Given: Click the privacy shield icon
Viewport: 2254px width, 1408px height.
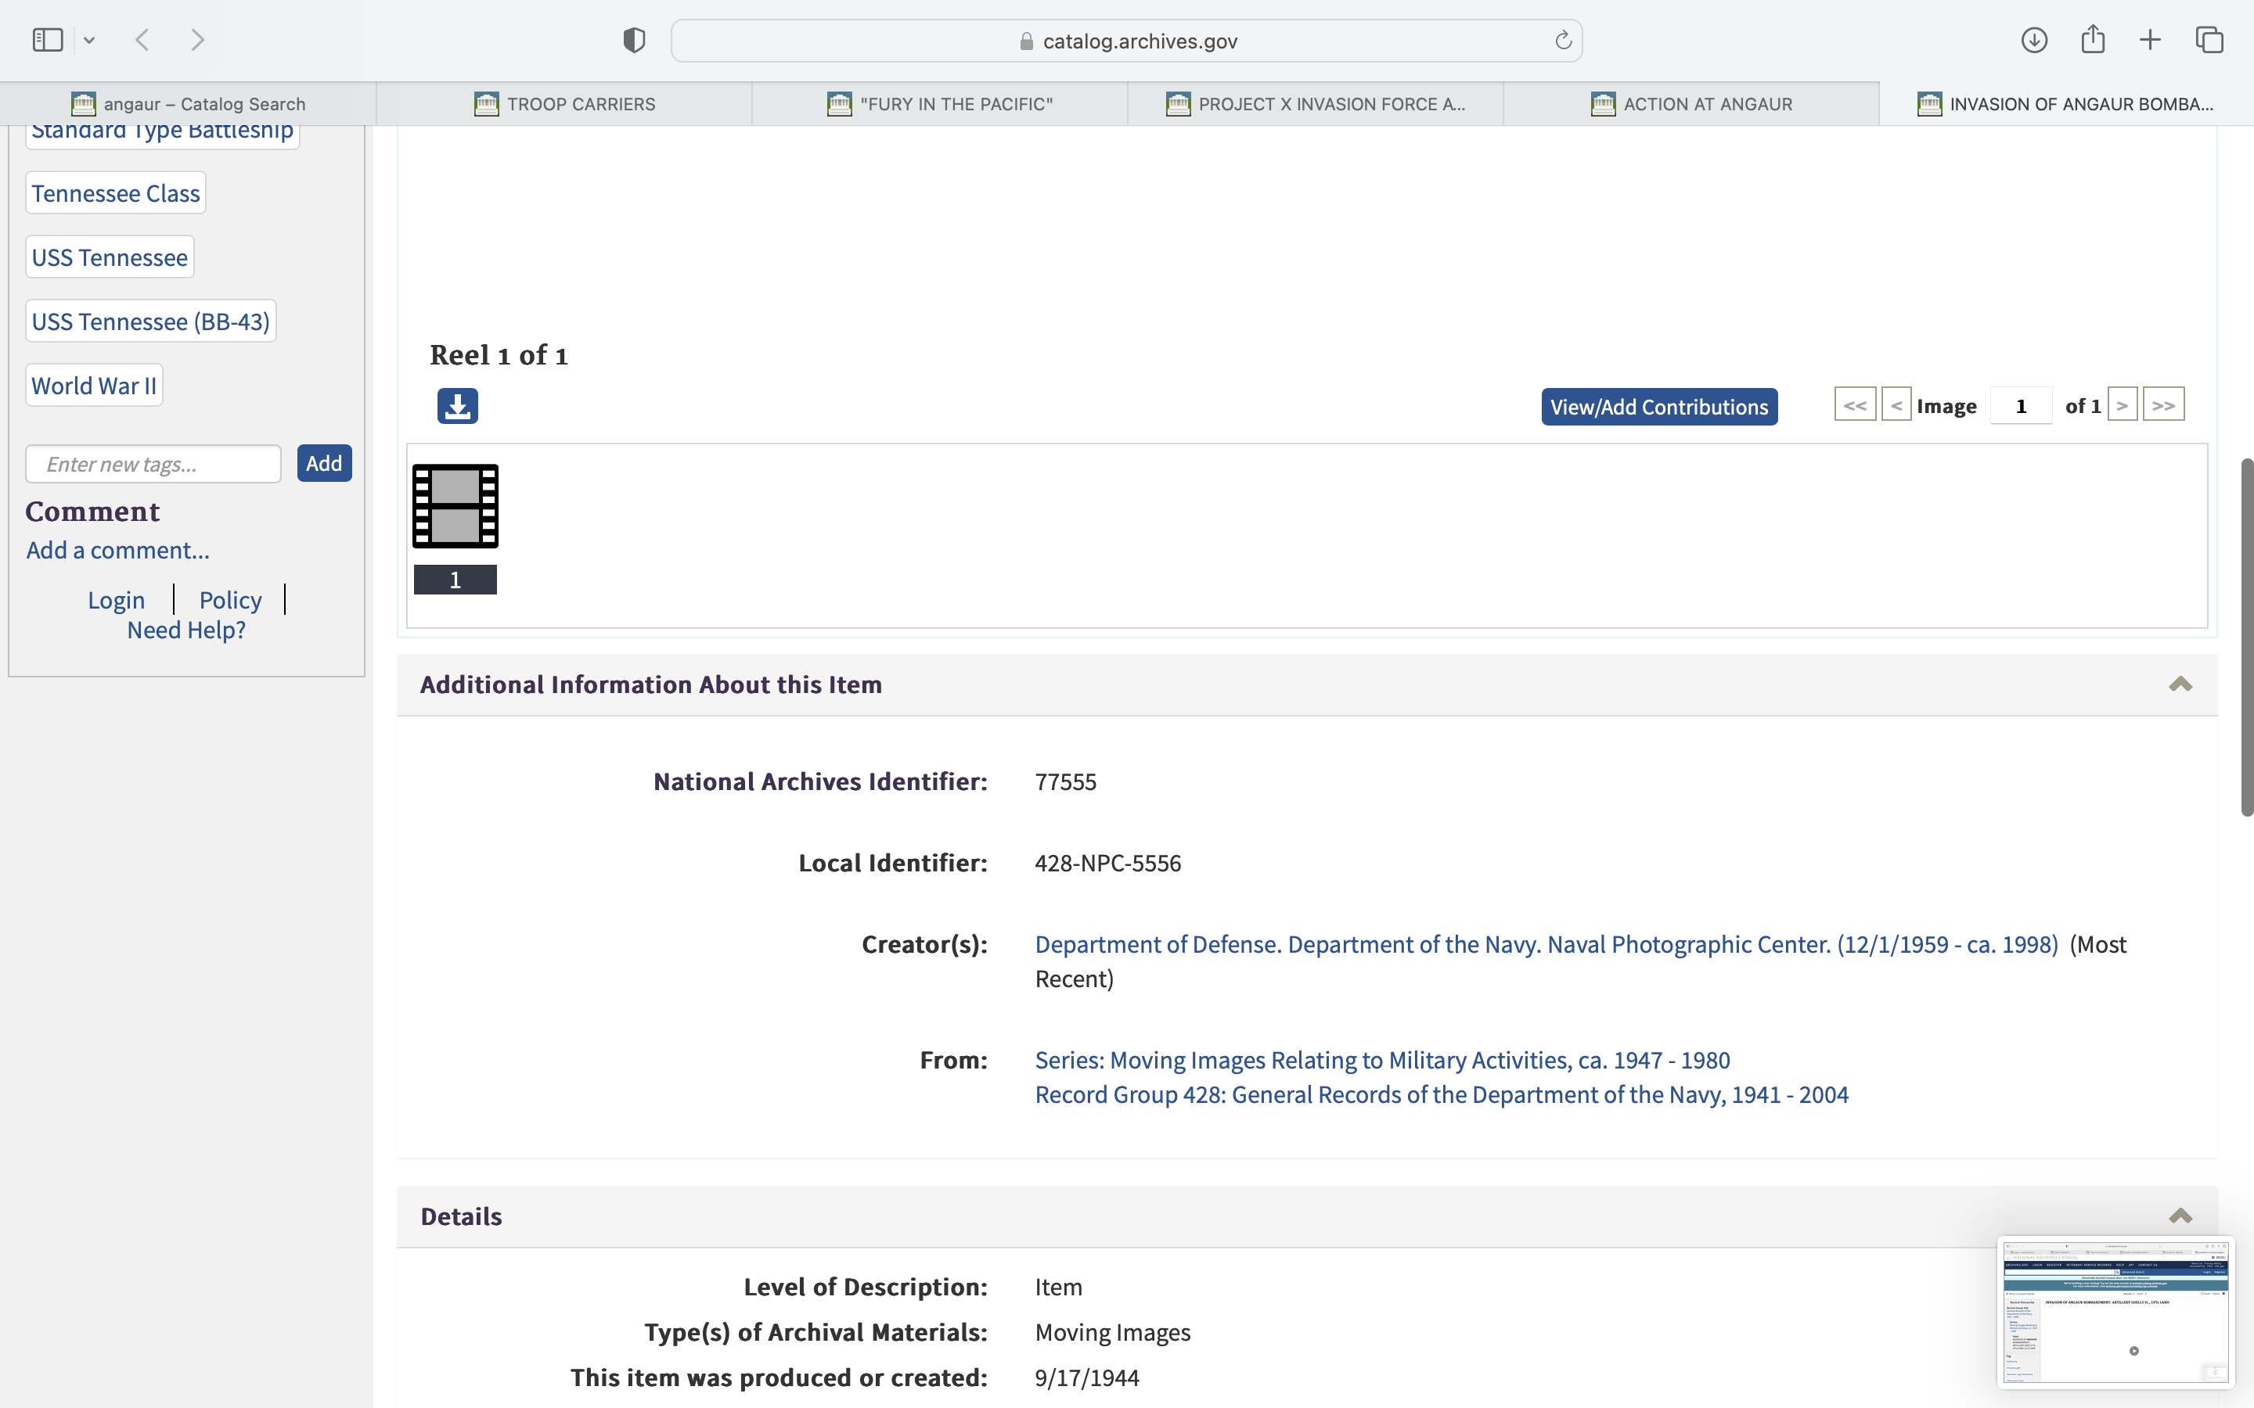Looking at the screenshot, I should click(x=634, y=40).
